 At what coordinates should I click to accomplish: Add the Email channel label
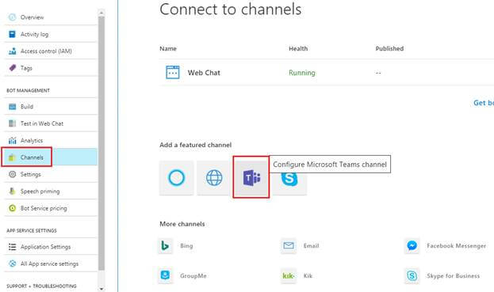coord(312,246)
